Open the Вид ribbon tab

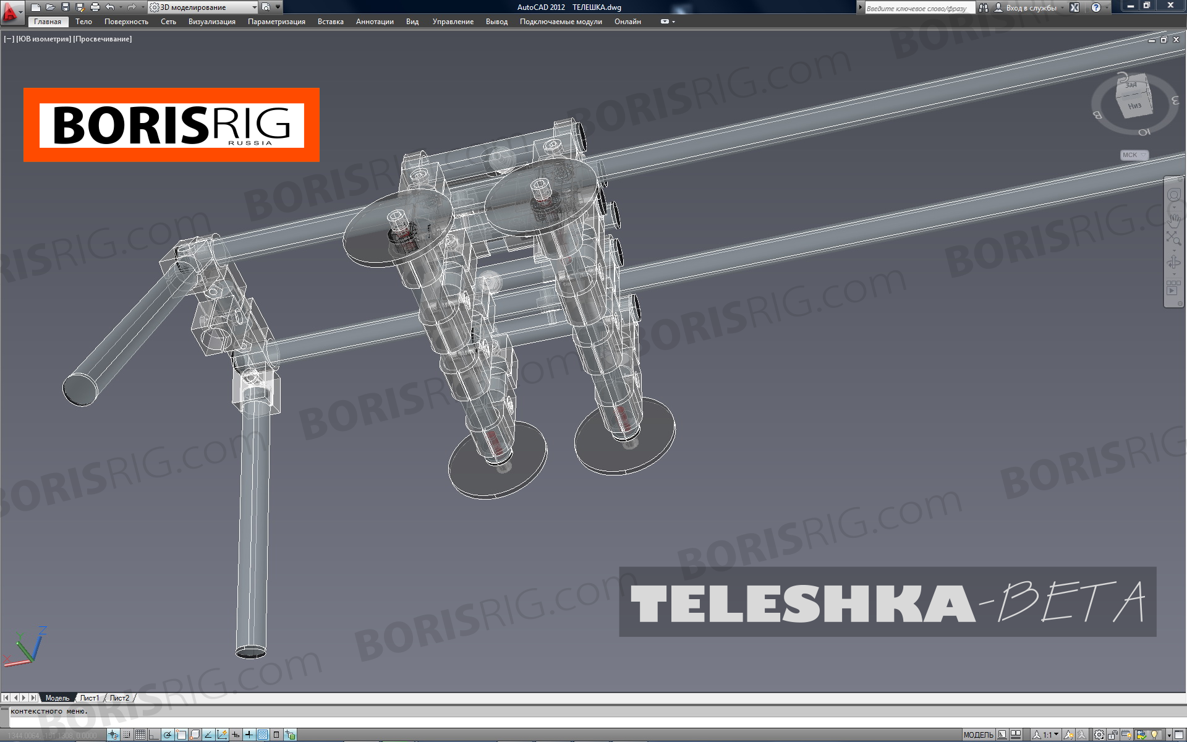(x=412, y=22)
